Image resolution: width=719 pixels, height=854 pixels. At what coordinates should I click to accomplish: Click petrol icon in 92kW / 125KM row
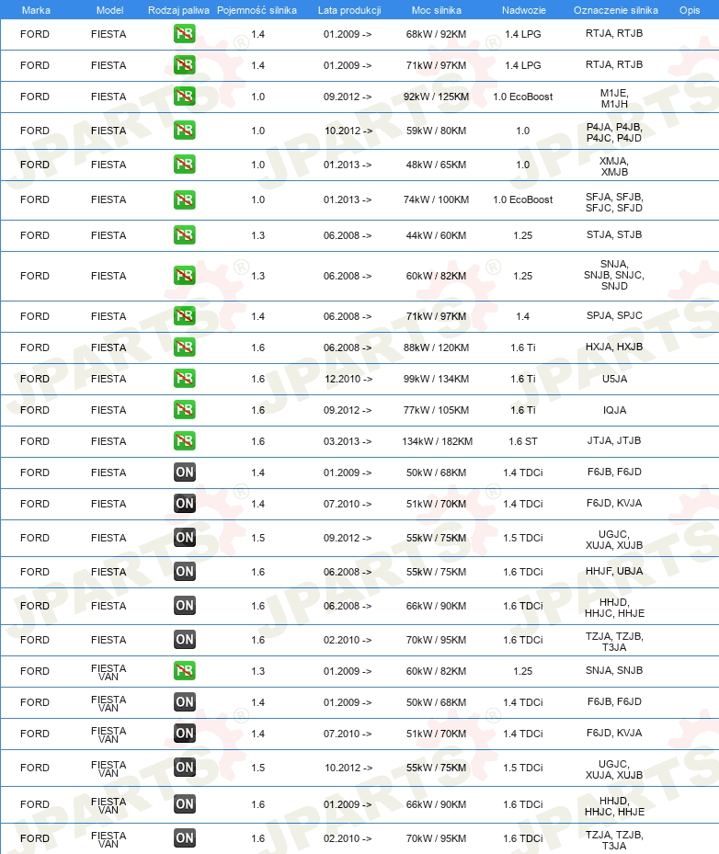pos(185,97)
